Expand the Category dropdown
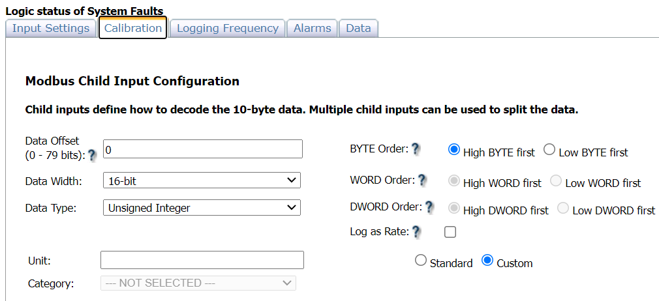 [198, 283]
